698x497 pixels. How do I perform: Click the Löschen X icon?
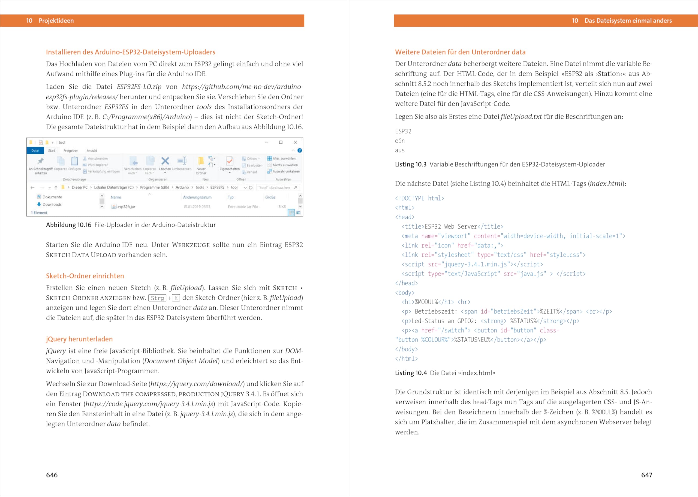[x=165, y=161]
